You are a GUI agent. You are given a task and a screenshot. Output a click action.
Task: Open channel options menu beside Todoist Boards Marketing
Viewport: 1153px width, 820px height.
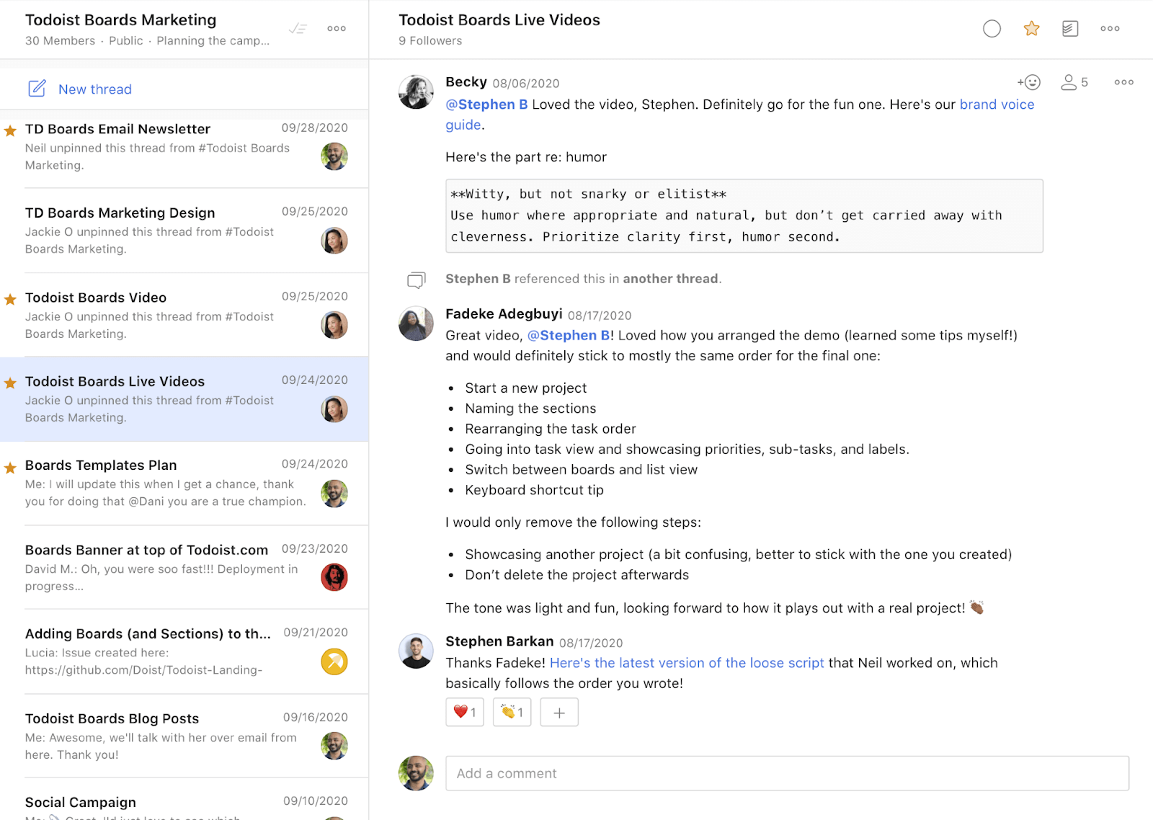click(x=337, y=29)
